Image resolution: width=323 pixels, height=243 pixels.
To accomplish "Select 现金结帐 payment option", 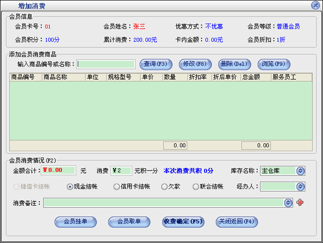I will [x=70, y=187].
